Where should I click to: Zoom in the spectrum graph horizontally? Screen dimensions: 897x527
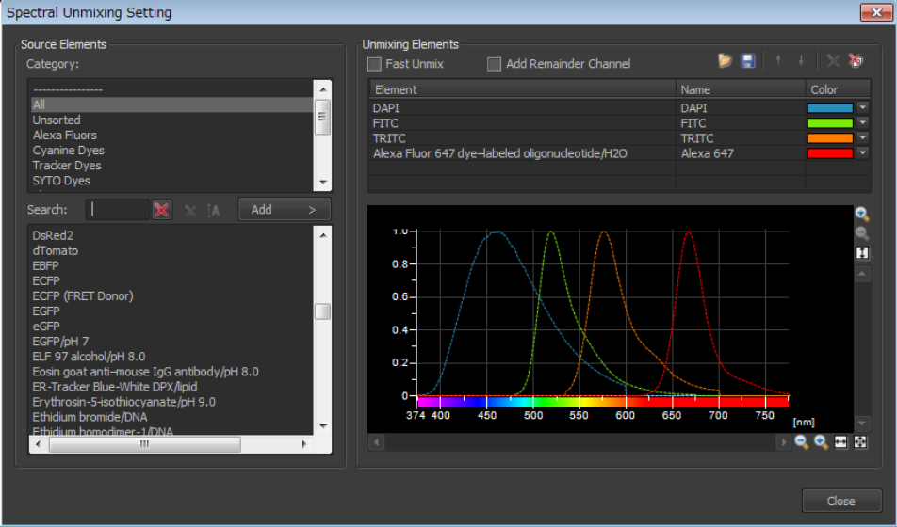tap(821, 442)
